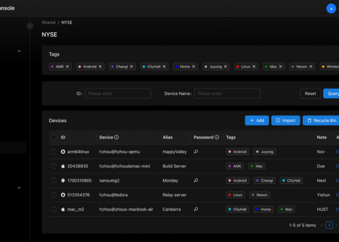Click the Android OS icon for 1700310865
This screenshot has height=242, width=339.
tap(63, 181)
